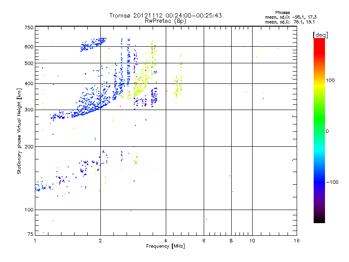This screenshot has height=262, width=349.
Task: Click the y-axis tick label '600'
Action: click(x=29, y=47)
